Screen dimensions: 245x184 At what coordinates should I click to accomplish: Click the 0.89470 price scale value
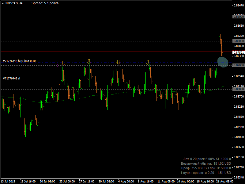pos(239,6)
